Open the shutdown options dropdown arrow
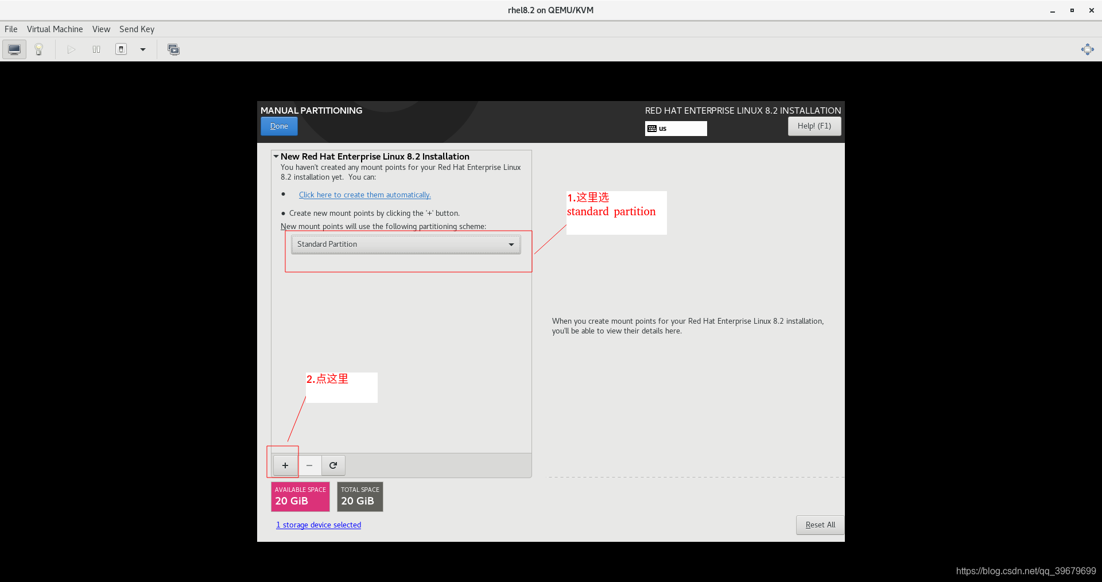1102x582 pixels. point(143,49)
